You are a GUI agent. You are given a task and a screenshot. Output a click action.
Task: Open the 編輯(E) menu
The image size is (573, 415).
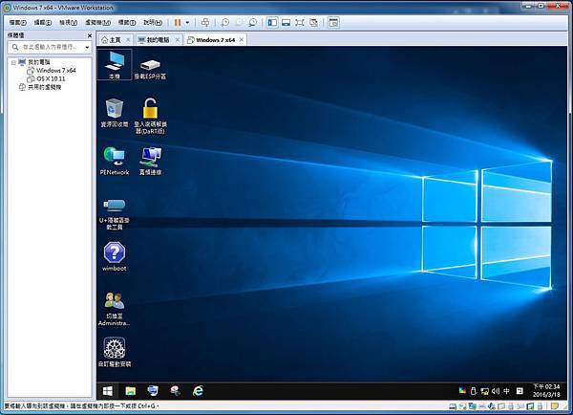pos(43,23)
